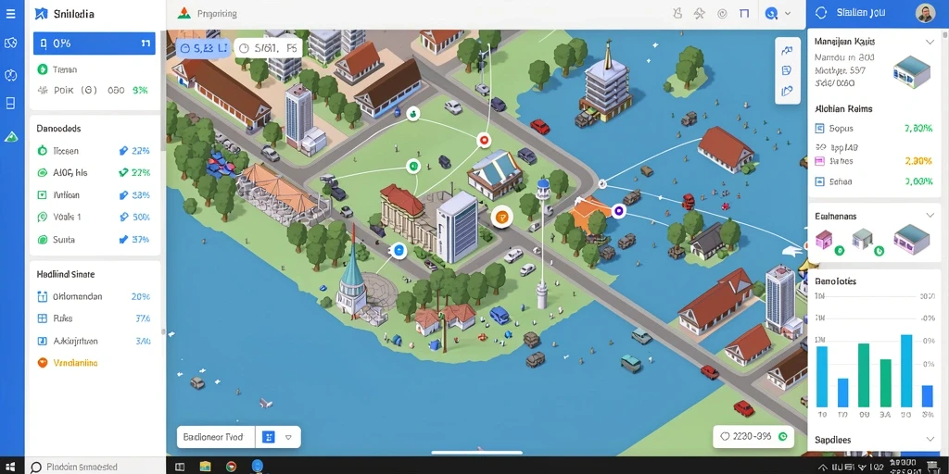Open the user profile avatar
This screenshot has width=949, height=474.
point(926,13)
